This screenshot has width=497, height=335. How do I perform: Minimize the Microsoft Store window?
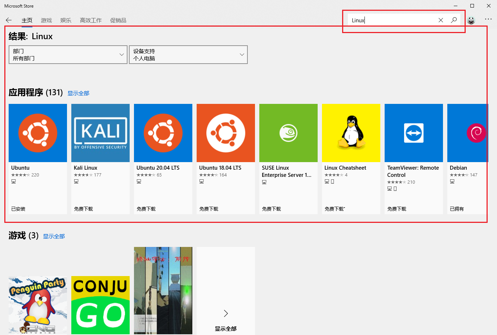click(x=456, y=6)
